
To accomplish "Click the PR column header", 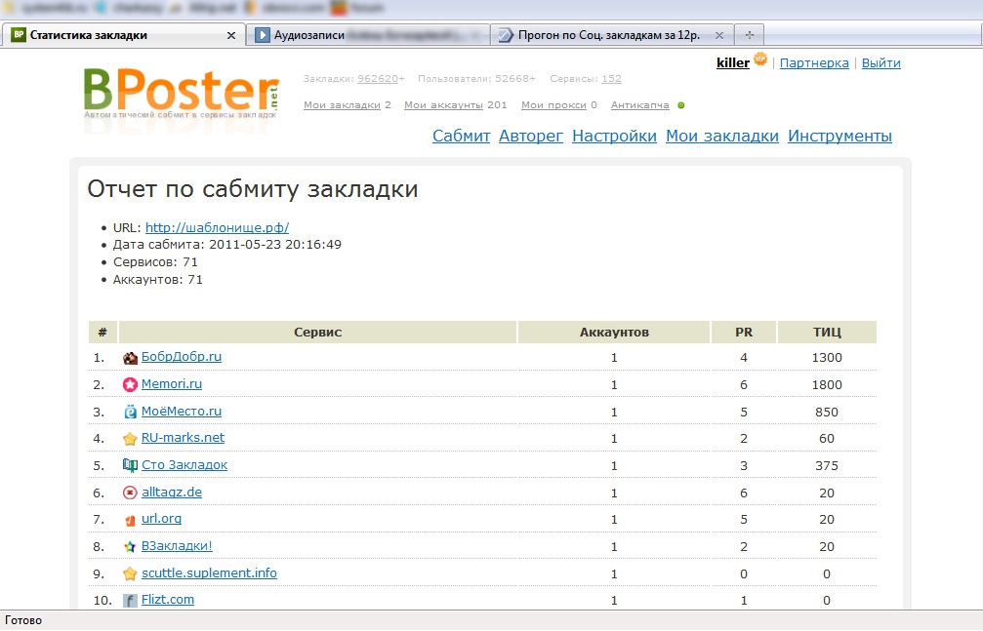I will pyautogui.click(x=744, y=333).
